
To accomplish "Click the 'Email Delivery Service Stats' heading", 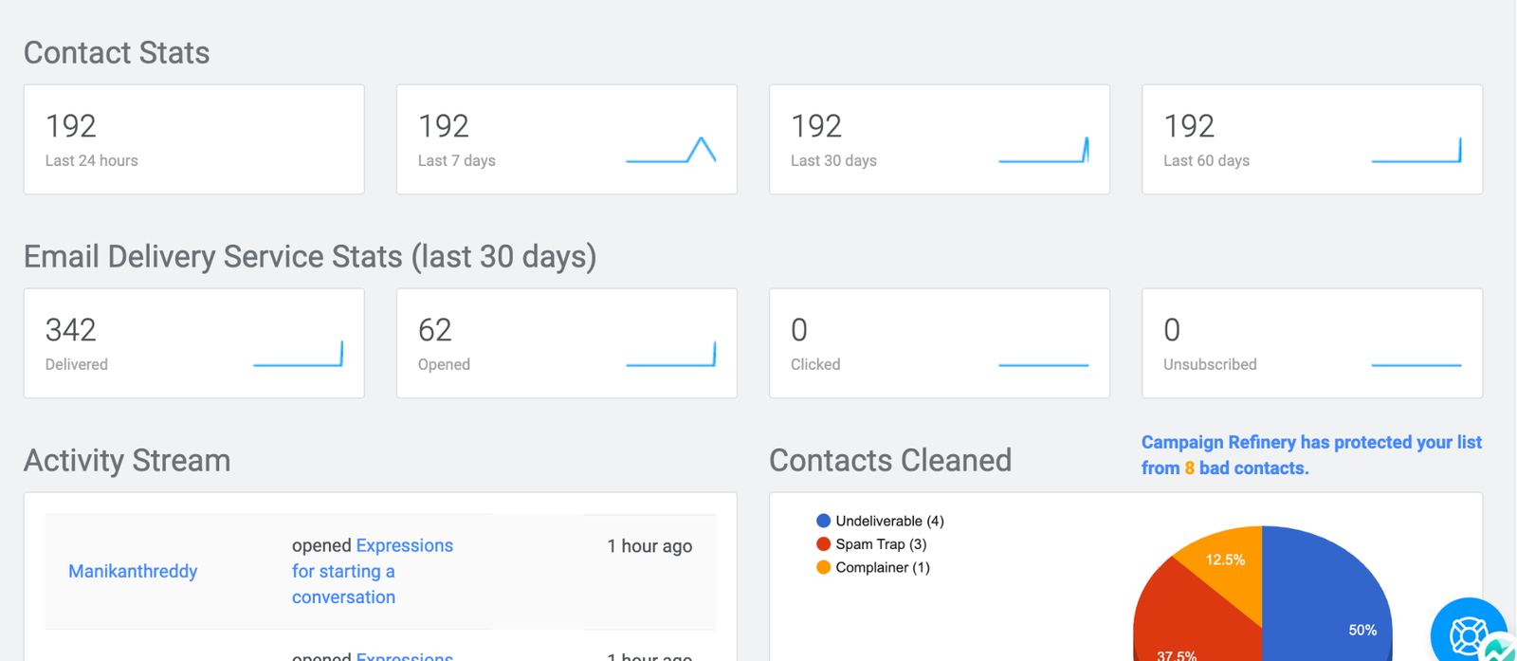I will 310,256.
